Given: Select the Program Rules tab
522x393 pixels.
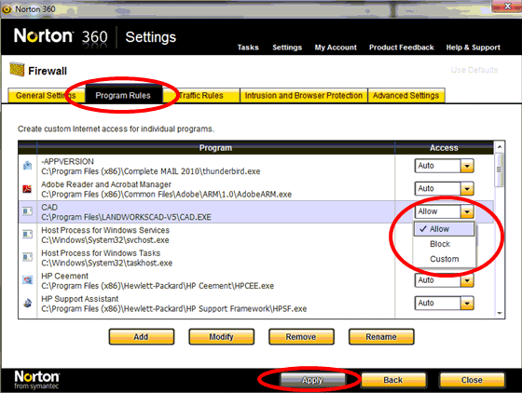Looking at the screenshot, I should point(123,95).
